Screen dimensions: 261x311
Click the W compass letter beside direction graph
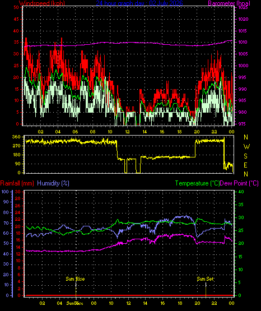coord(246,147)
